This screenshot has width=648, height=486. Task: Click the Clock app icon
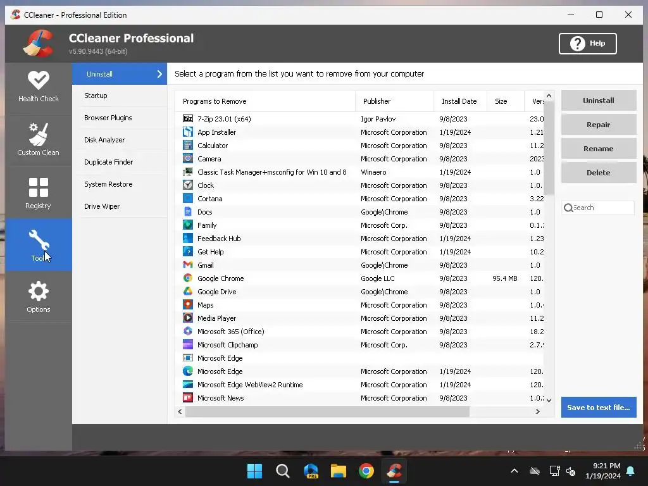(x=187, y=185)
